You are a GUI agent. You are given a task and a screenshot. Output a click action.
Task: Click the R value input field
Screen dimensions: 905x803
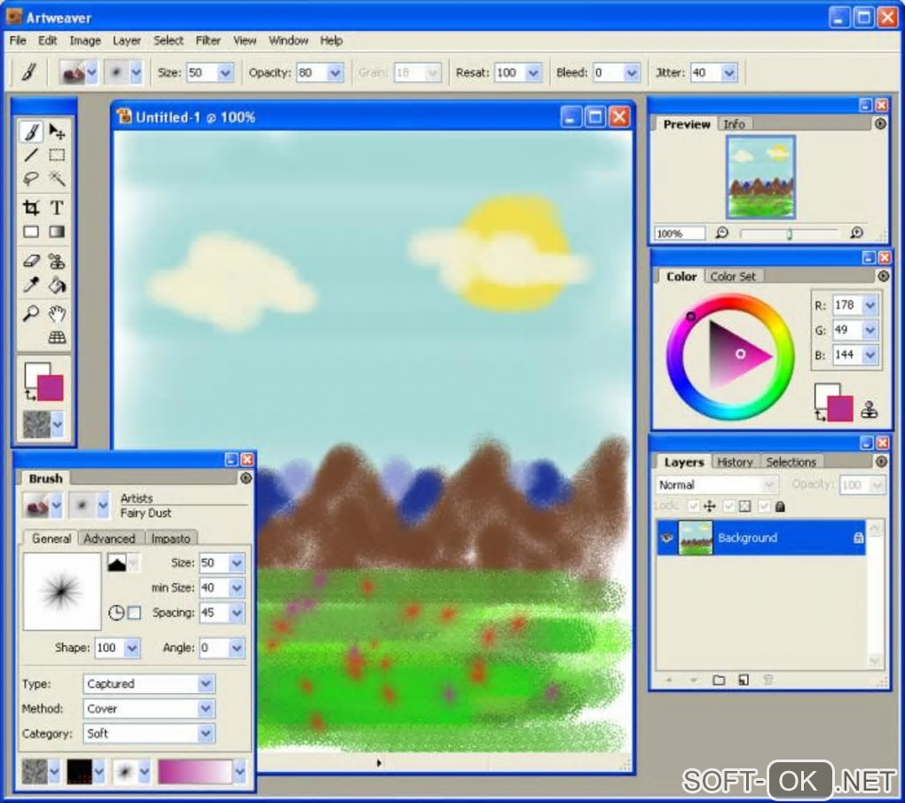pyautogui.click(x=847, y=305)
